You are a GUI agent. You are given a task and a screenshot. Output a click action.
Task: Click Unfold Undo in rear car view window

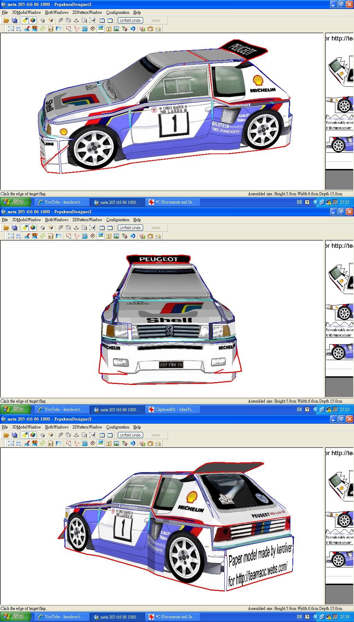tap(130, 435)
